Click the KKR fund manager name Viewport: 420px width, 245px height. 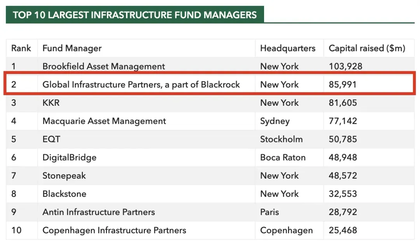tap(51, 103)
